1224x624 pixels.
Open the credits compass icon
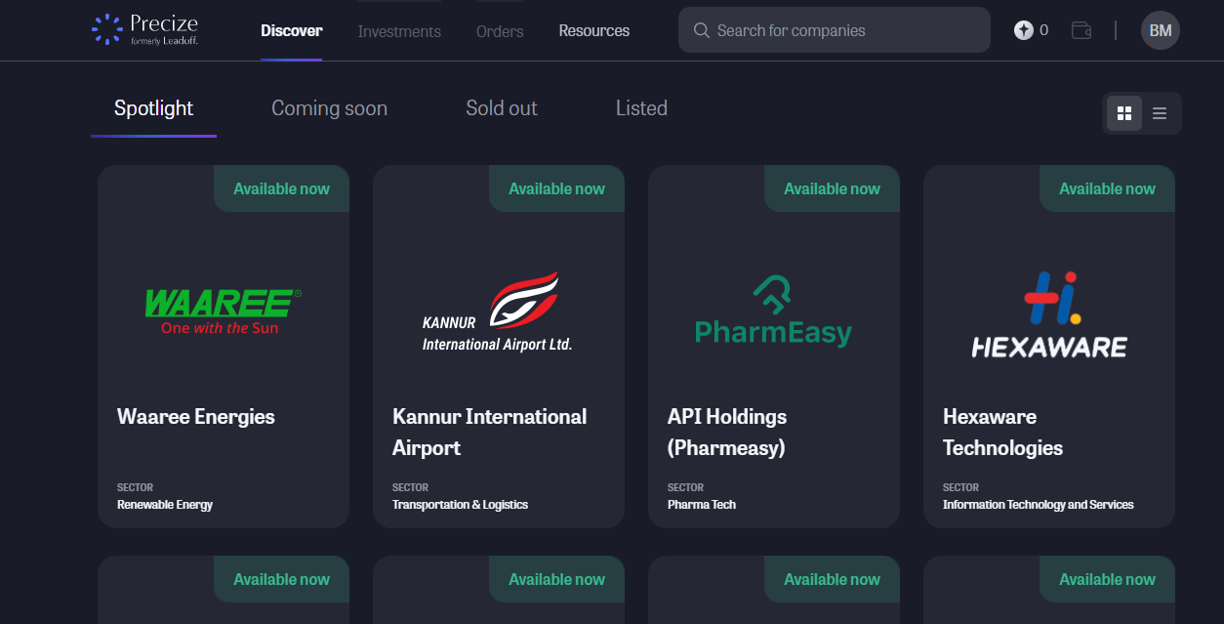pyautogui.click(x=1023, y=30)
